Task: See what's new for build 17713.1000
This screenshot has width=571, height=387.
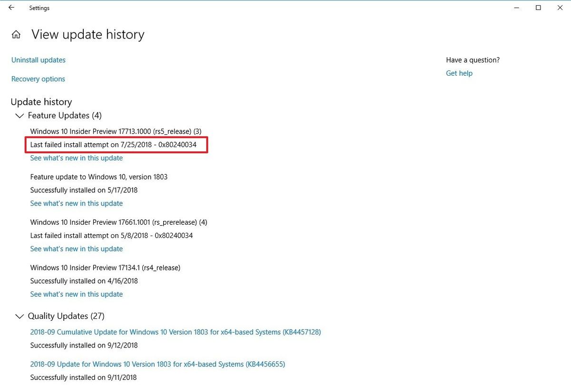Action: click(77, 158)
